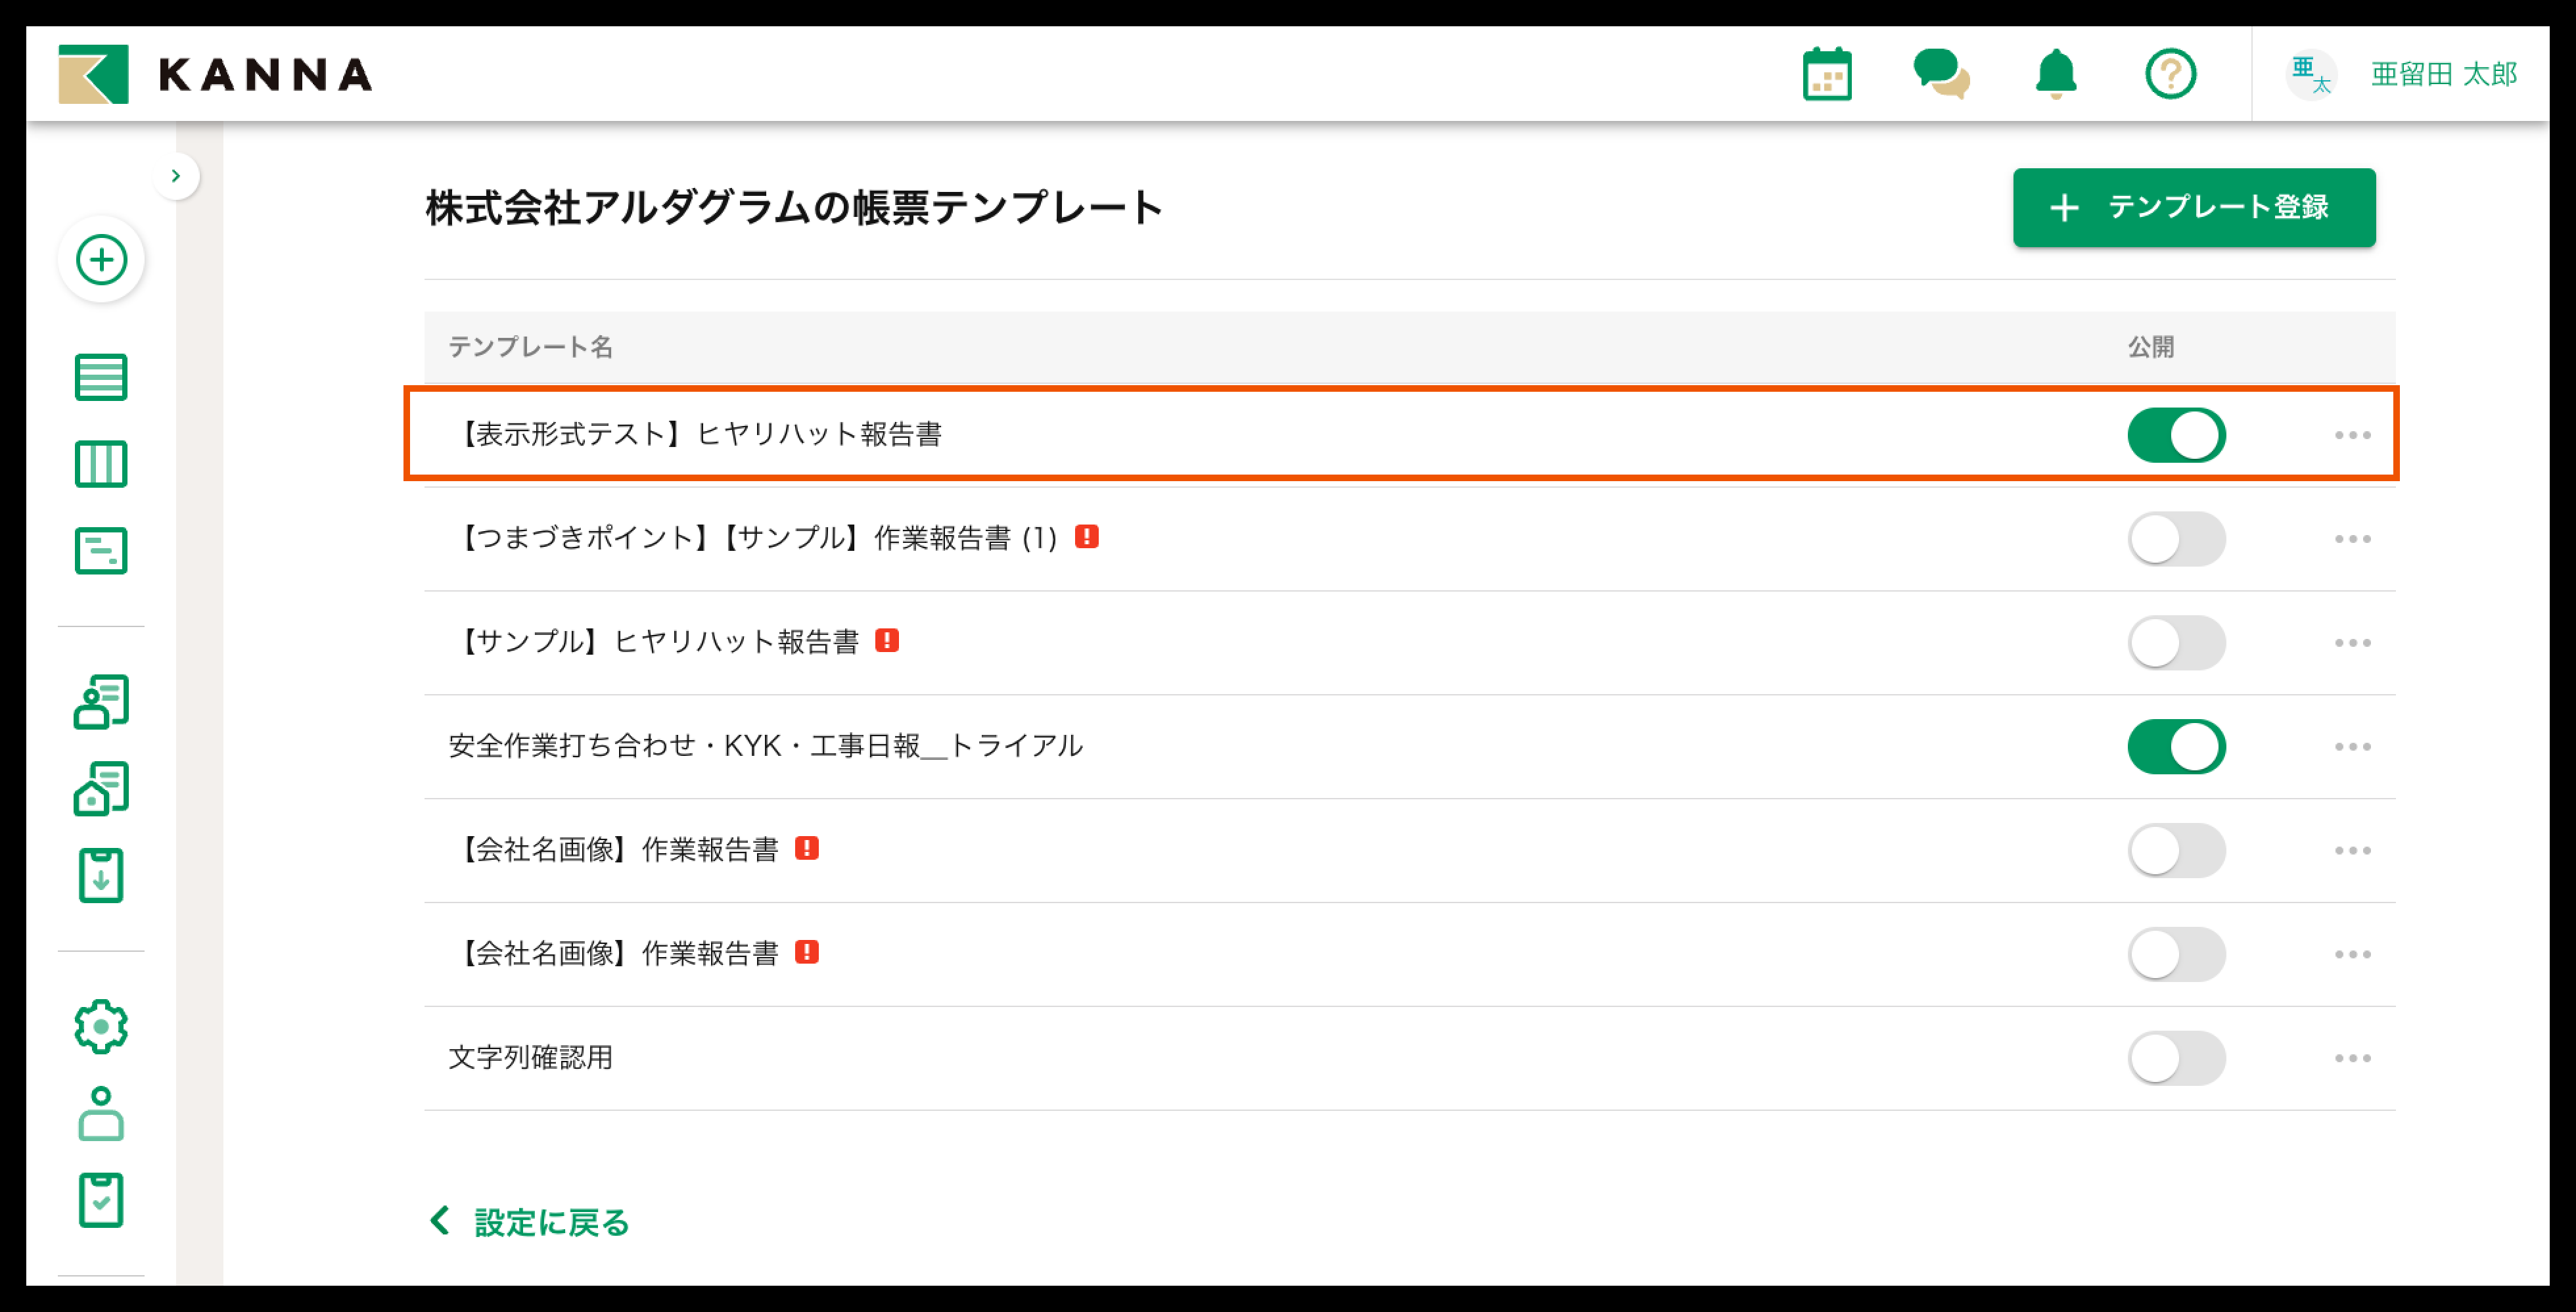Open the help question mark icon
The image size is (2576, 1312).
point(2170,75)
